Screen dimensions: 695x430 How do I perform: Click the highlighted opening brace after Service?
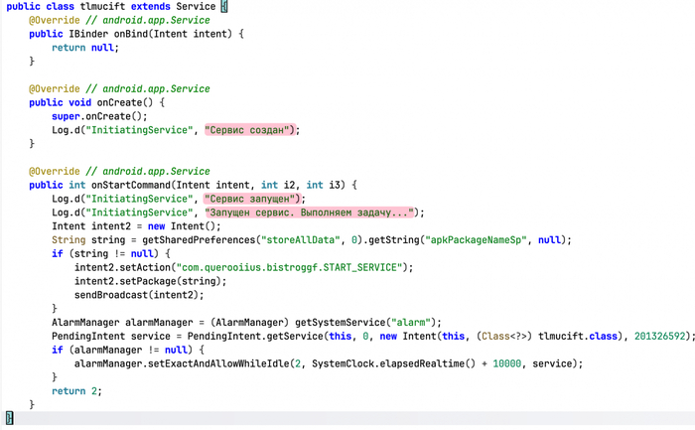pyautogui.click(x=224, y=7)
